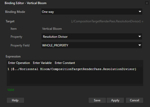This screenshot has height=107, width=150.
Task: Click the Help button
Action: 15,100
